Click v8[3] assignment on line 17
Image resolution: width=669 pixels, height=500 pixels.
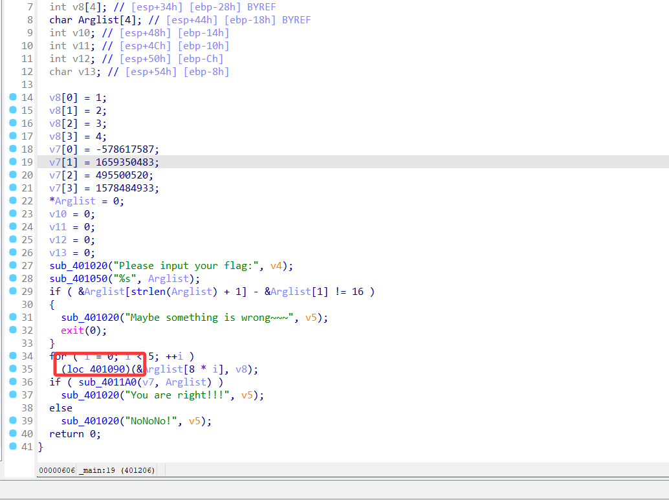coord(78,137)
